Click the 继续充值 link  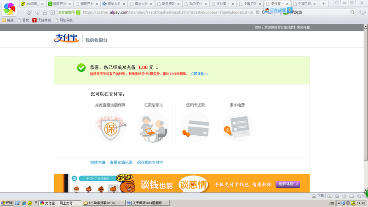click(98, 162)
